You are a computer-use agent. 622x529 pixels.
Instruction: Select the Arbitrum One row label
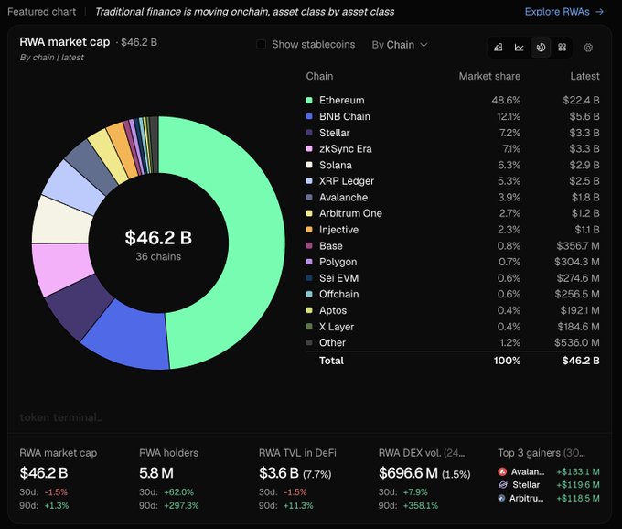click(x=350, y=213)
